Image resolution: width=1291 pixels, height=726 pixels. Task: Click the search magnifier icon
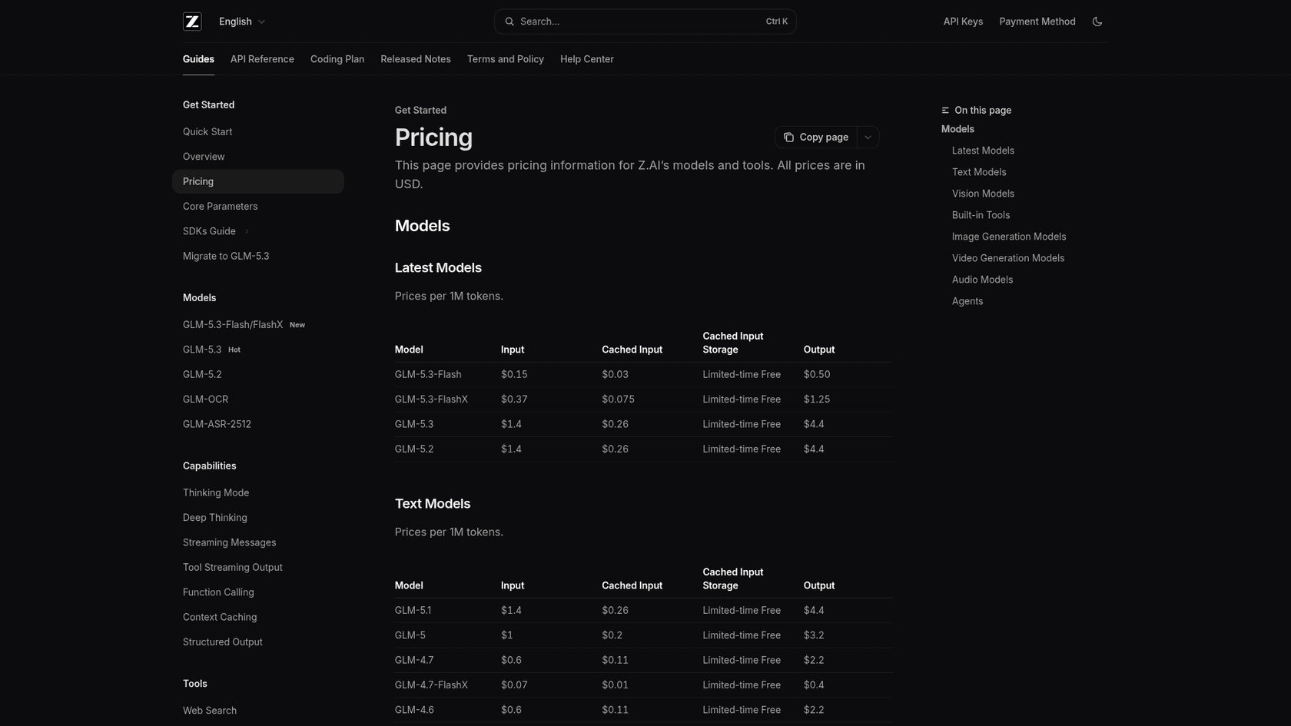(x=509, y=22)
